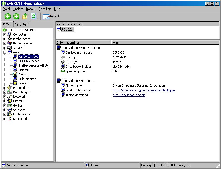The height and width of the screenshot is (169, 221).
Task: Click the PCI / AGP Video icon
Action: coord(15,61)
